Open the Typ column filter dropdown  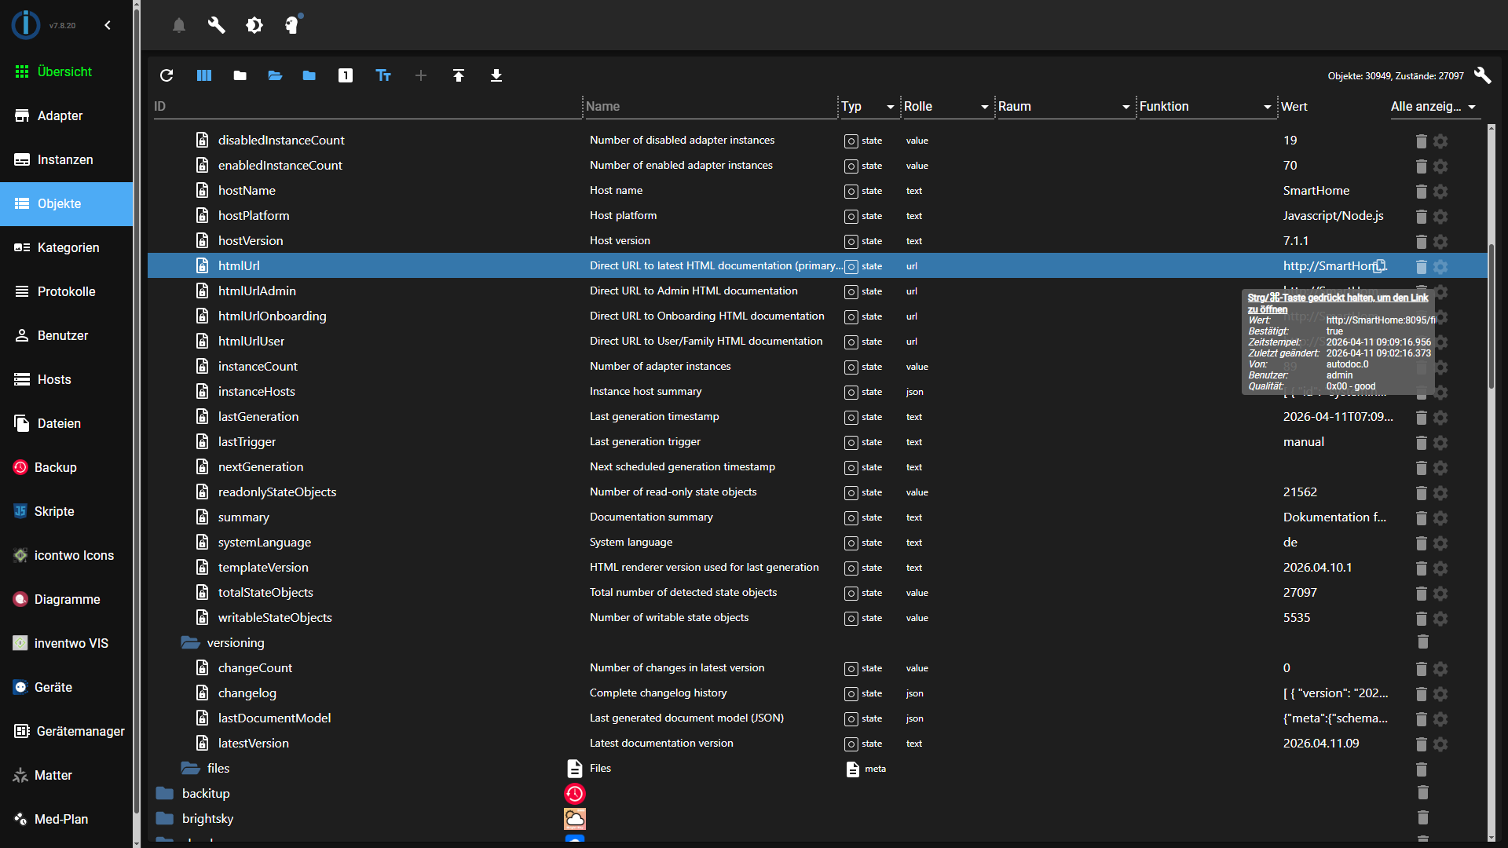889,107
